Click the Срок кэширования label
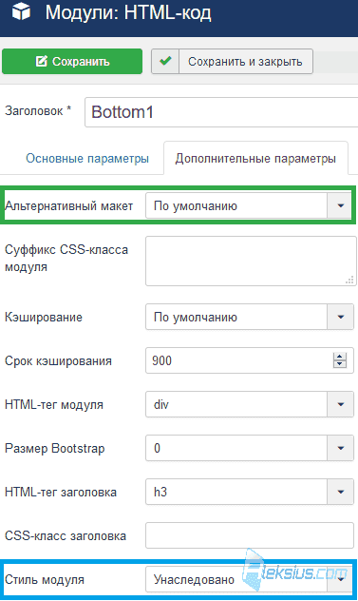Screen dimensions: 358x601 (x=58, y=361)
